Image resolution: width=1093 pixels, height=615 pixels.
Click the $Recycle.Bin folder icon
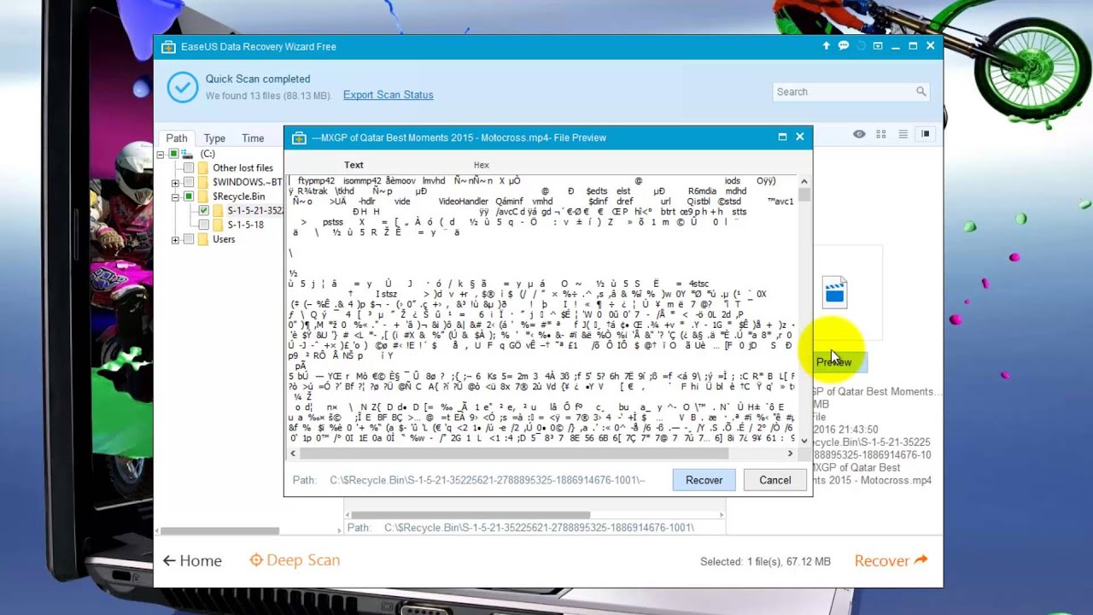click(203, 196)
